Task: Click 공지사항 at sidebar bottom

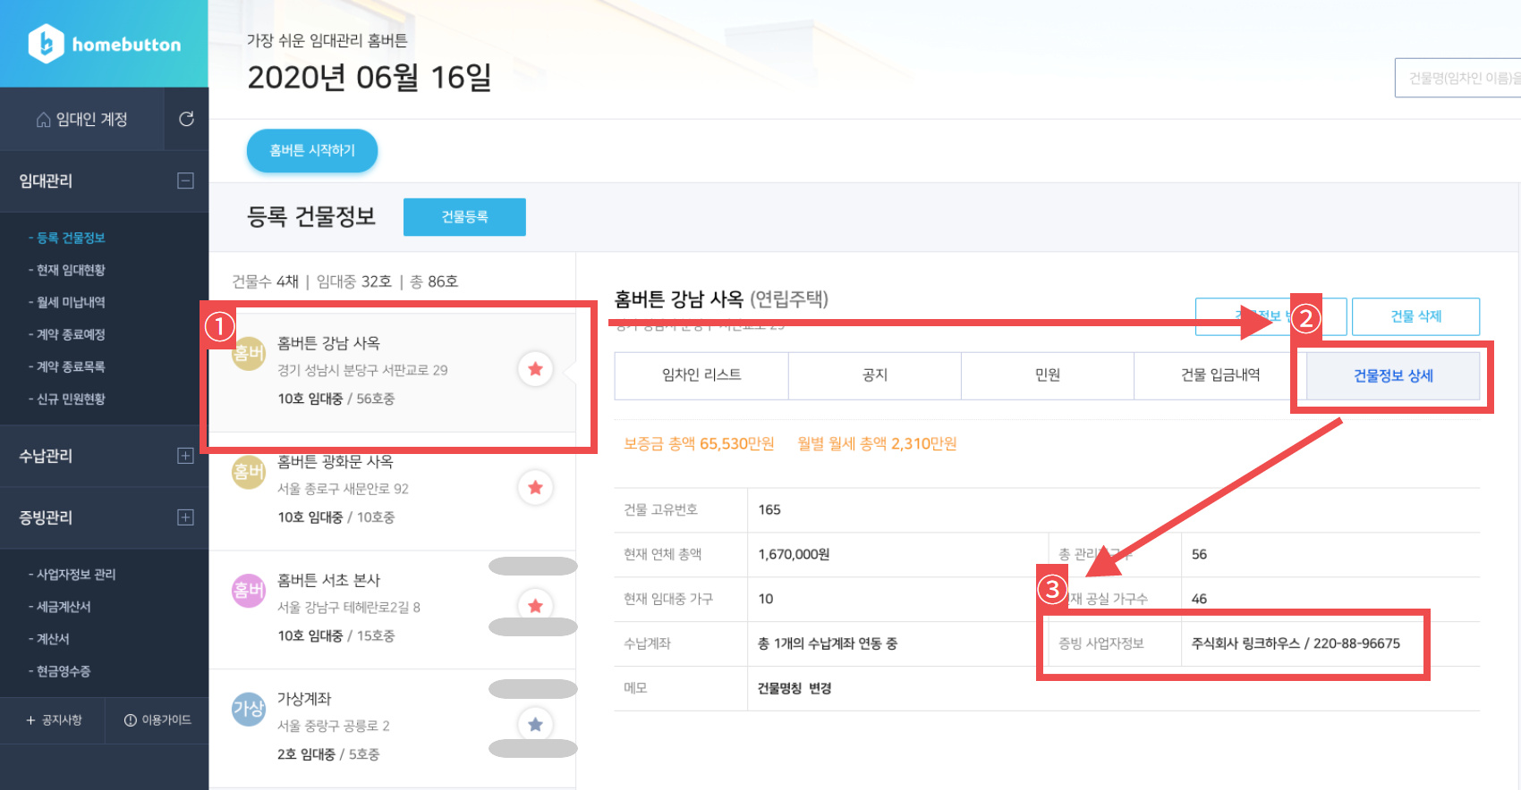Action: 54,720
